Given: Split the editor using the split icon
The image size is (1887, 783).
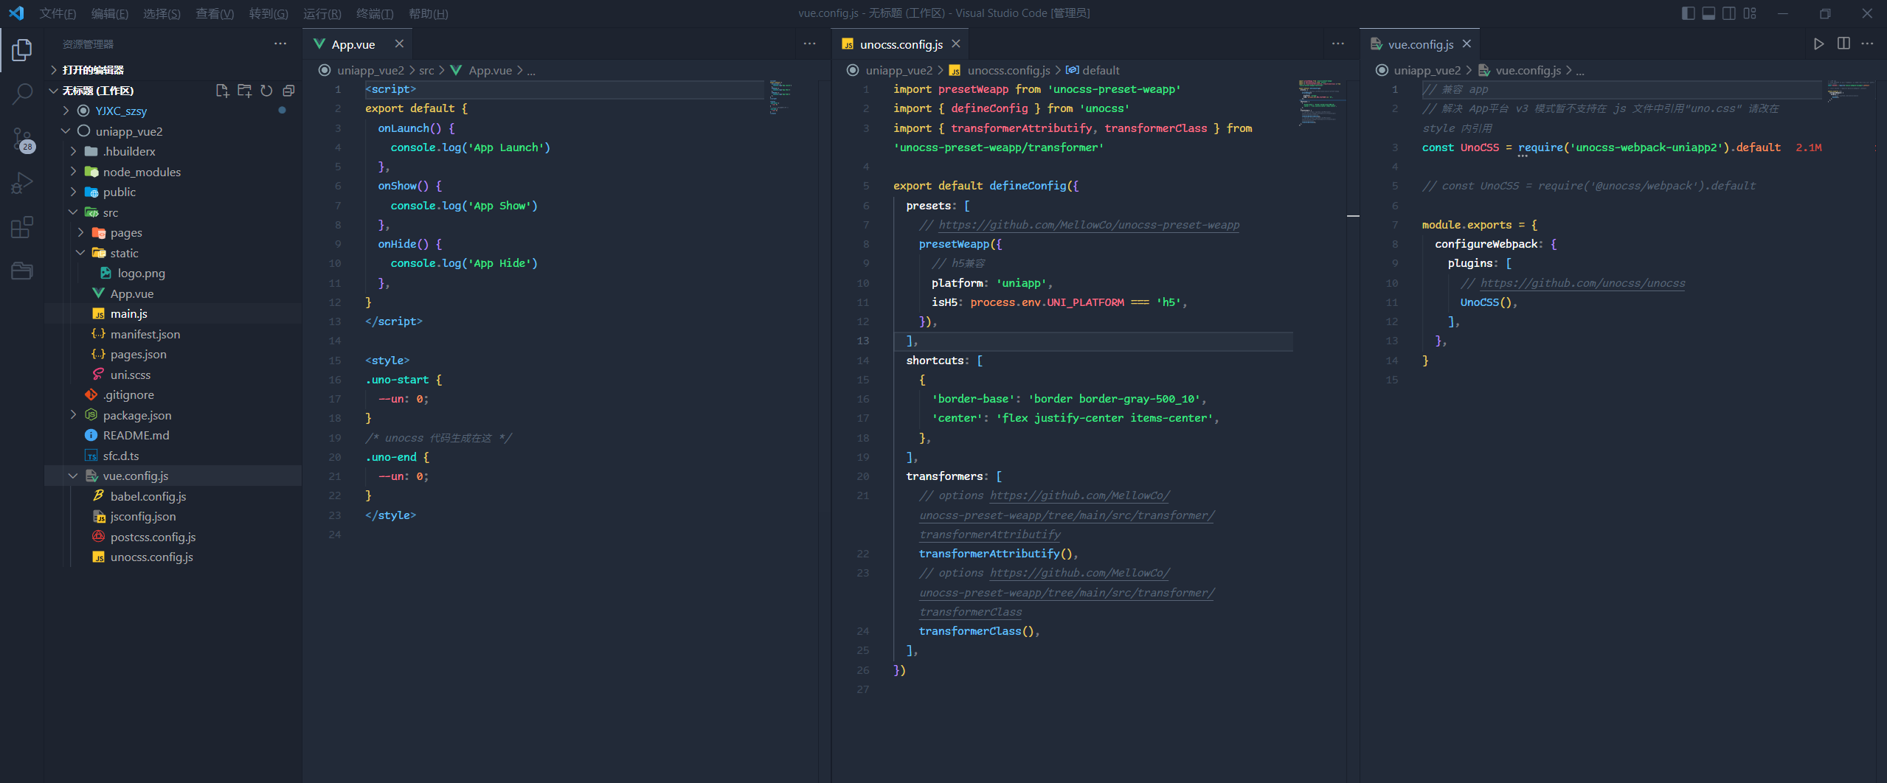Looking at the screenshot, I should [1843, 43].
